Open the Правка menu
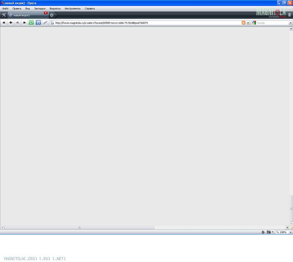This screenshot has height=262, width=293. click(x=17, y=8)
